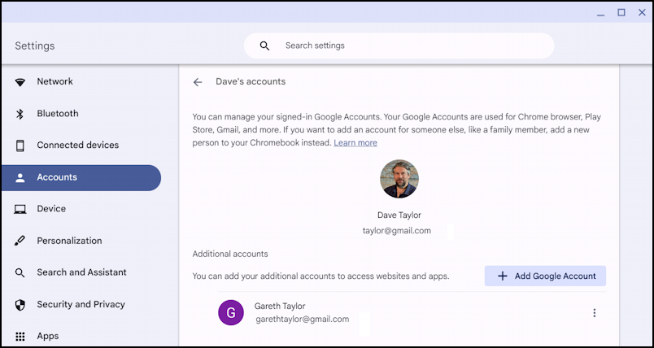654x348 pixels.
Task: Click the Apps grid icon
Action: [20, 337]
